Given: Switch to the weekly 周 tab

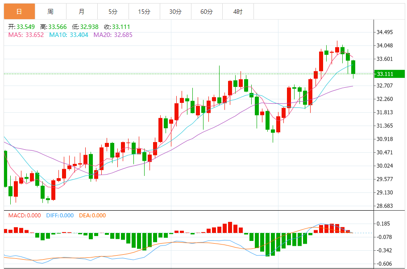Looking at the screenshot, I should (x=50, y=12).
